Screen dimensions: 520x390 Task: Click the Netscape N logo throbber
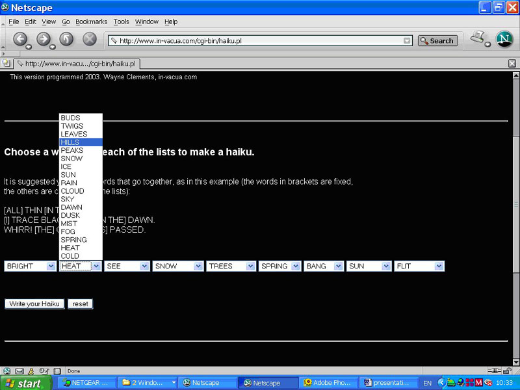[x=504, y=39]
